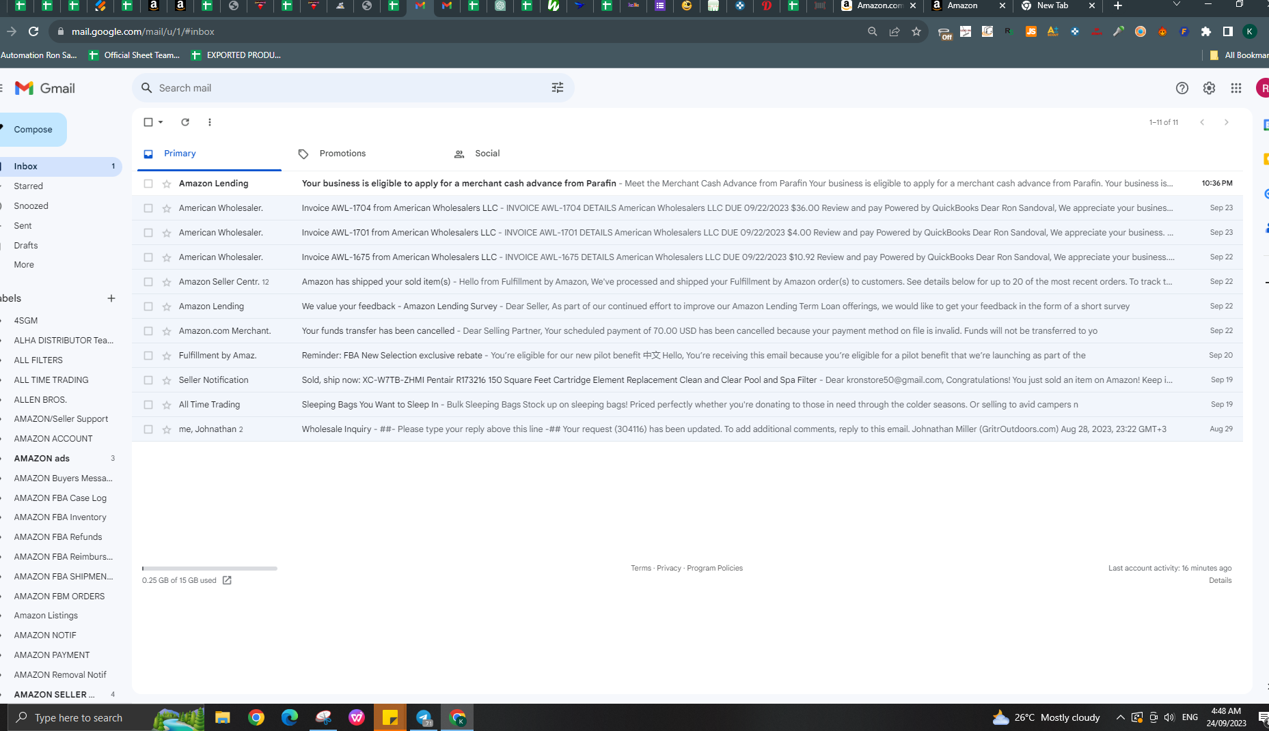Check the Invoice AWL-1701 email

(x=148, y=233)
